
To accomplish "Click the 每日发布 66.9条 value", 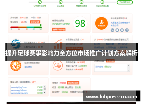I will 24,22.
